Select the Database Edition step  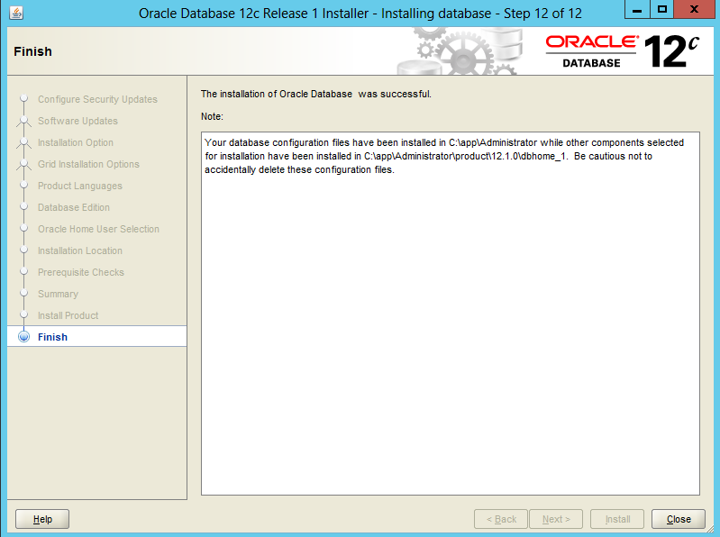[x=74, y=207]
